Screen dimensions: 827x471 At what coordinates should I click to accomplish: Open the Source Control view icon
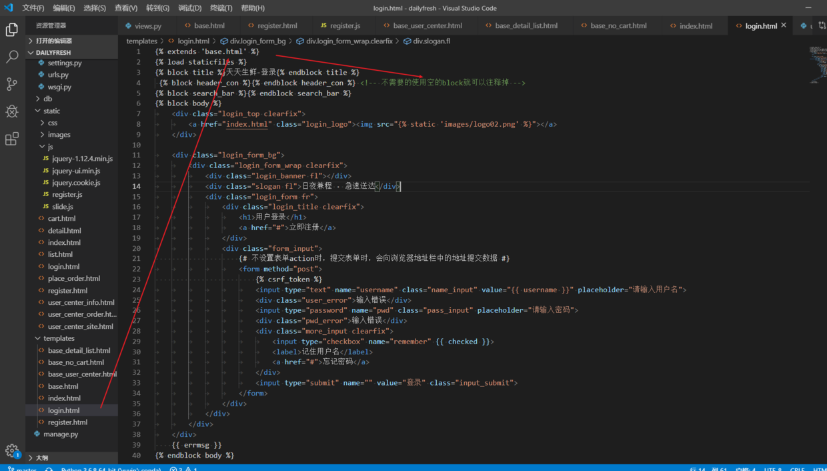(12, 84)
